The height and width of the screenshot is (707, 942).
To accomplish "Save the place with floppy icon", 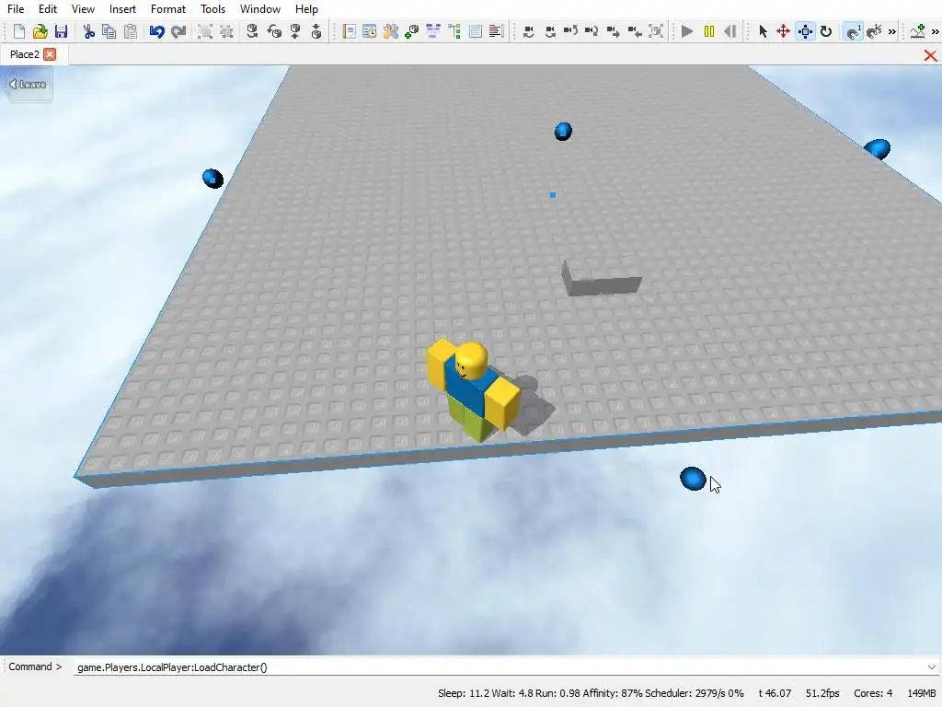I will tap(61, 31).
